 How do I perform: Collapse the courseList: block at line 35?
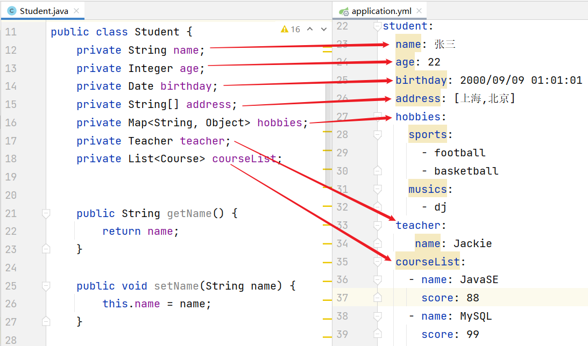pos(378,262)
